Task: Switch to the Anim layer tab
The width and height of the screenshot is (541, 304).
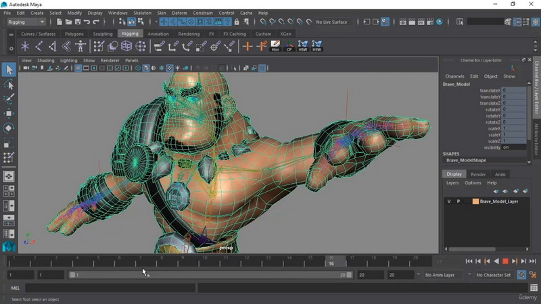Action: tap(500, 174)
